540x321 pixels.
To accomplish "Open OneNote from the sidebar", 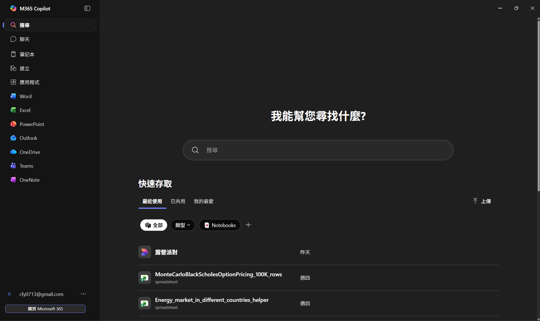I will point(29,180).
